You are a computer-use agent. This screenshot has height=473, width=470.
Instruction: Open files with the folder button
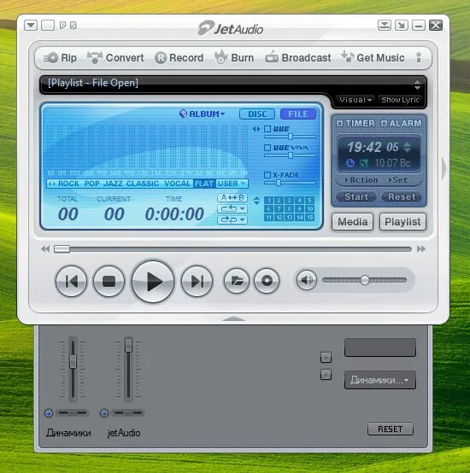click(237, 281)
